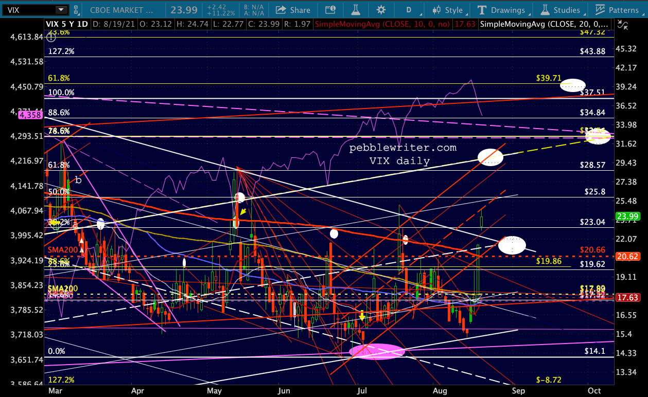Open the D timeframe dropdown
The image size is (648, 397).
click(x=408, y=10)
